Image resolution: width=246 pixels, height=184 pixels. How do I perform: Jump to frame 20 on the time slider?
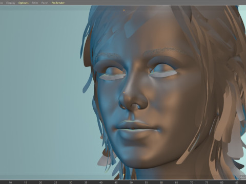tap(40, 182)
